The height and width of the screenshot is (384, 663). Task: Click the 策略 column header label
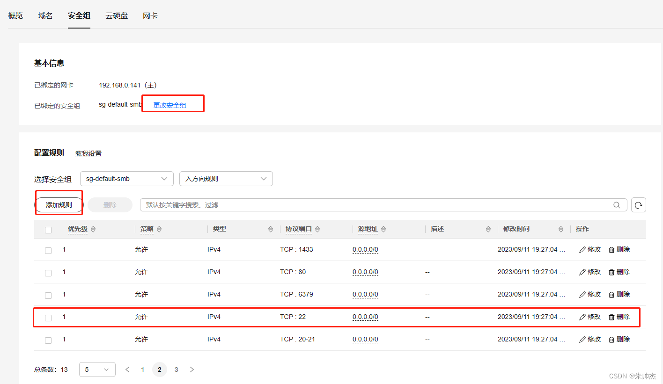pyautogui.click(x=147, y=229)
